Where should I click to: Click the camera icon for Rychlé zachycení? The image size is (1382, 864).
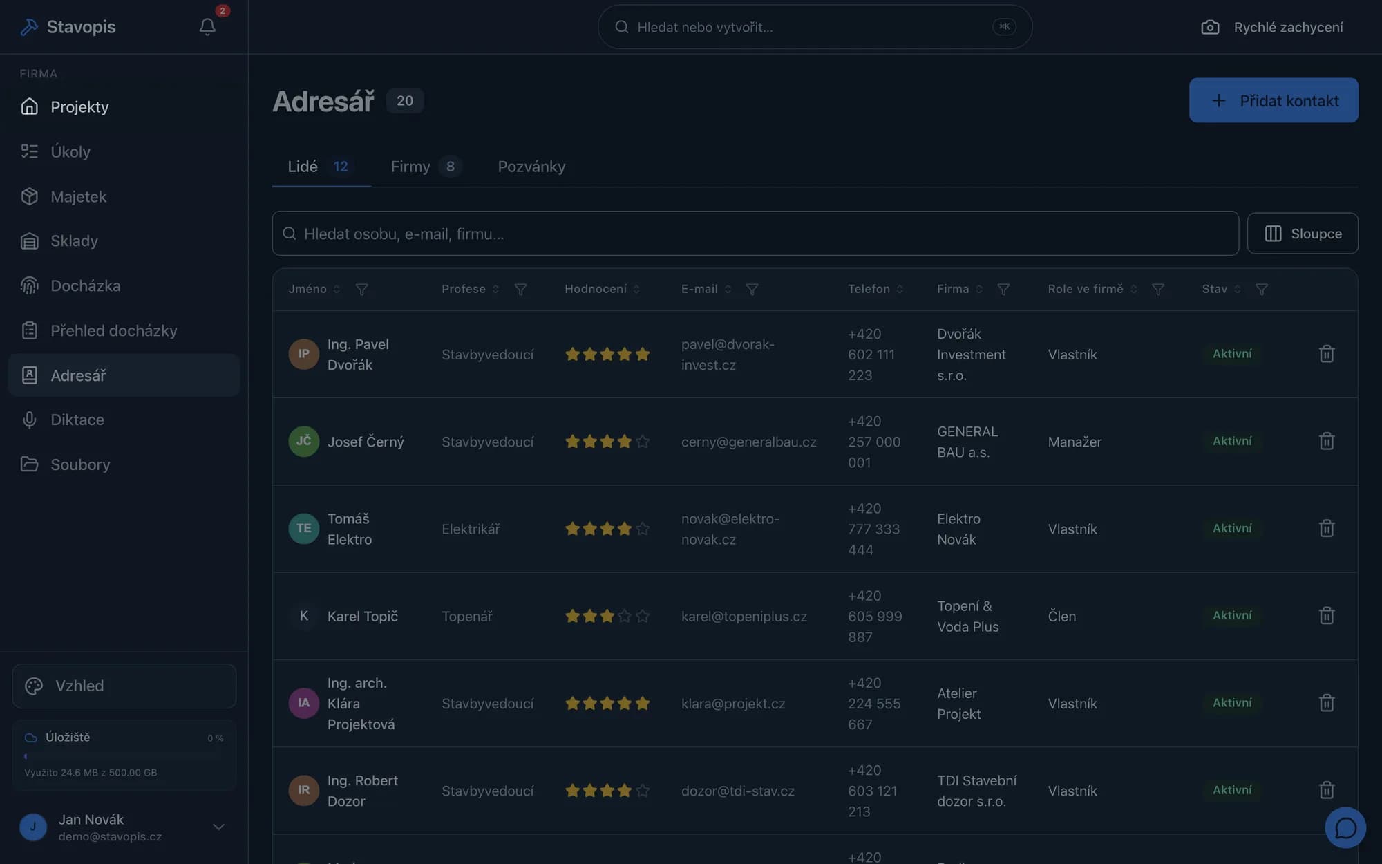pyautogui.click(x=1210, y=27)
